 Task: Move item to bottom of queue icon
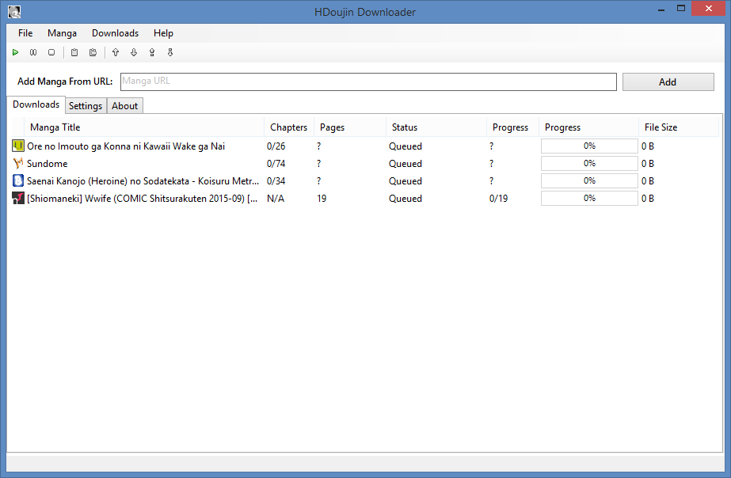coord(170,52)
